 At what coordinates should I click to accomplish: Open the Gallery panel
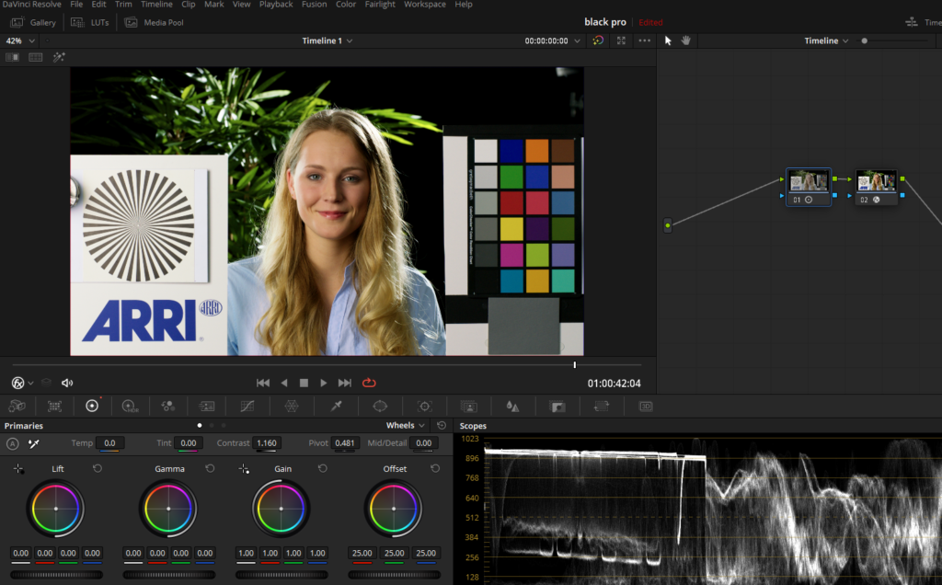[34, 22]
